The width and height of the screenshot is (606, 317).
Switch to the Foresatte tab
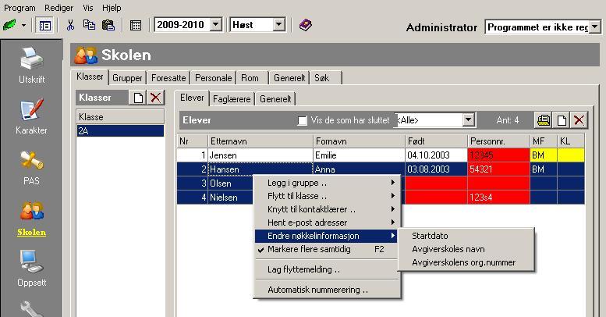pyautogui.click(x=168, y=78)
